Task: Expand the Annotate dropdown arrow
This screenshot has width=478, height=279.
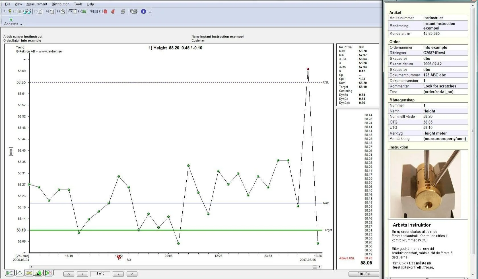Action: coord(21,24)
